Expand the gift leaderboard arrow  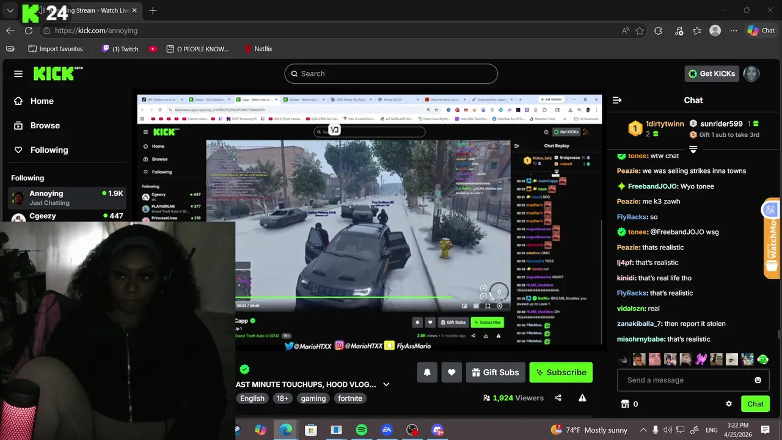point(693,150)
